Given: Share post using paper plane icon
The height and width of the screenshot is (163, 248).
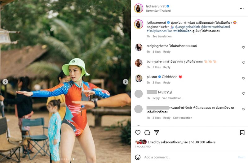Looking at the screenshot, I should click(157, 132).
